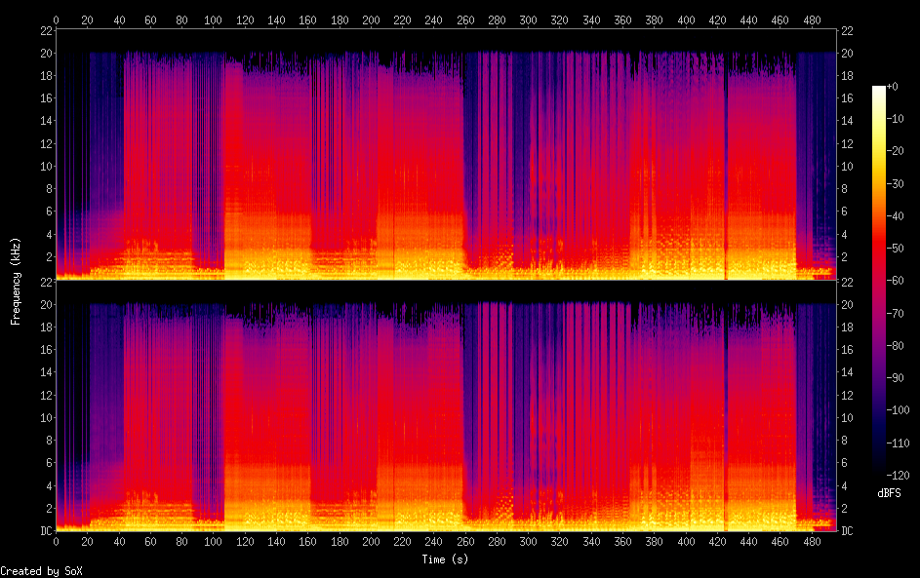Image resolution: width=920 pixels, height=578 pixels.
Task: Click the "DC" label left of the lower channel
Action: pos(46,530)
